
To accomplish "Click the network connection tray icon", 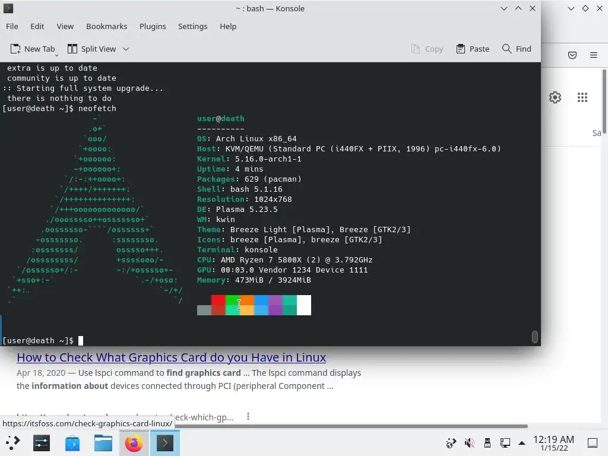I will click(505, 443).
